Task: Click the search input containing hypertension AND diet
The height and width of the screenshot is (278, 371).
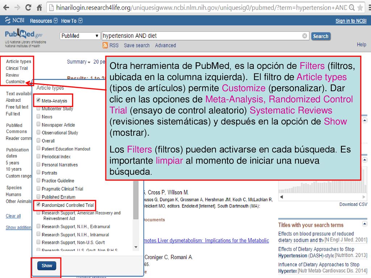Action: (x=205, y=36)
